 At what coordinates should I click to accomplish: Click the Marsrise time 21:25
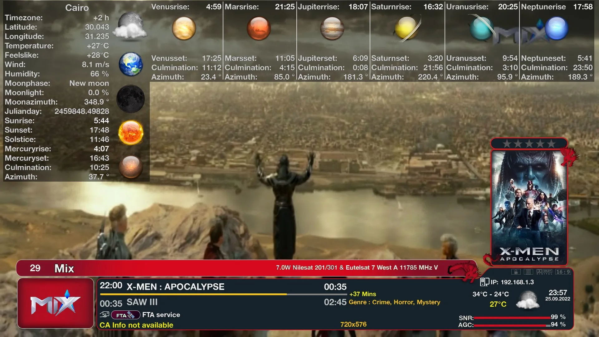(x=285, y=7)
